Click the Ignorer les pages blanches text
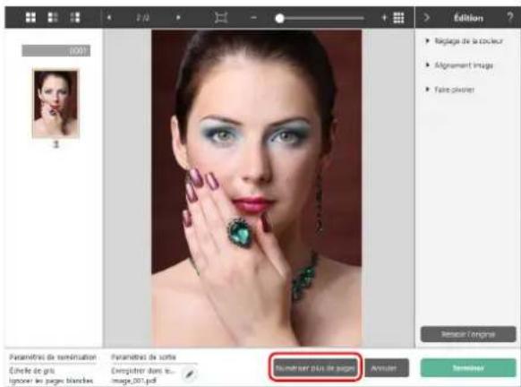Screen dimensions: 521x387 point(51,381)
